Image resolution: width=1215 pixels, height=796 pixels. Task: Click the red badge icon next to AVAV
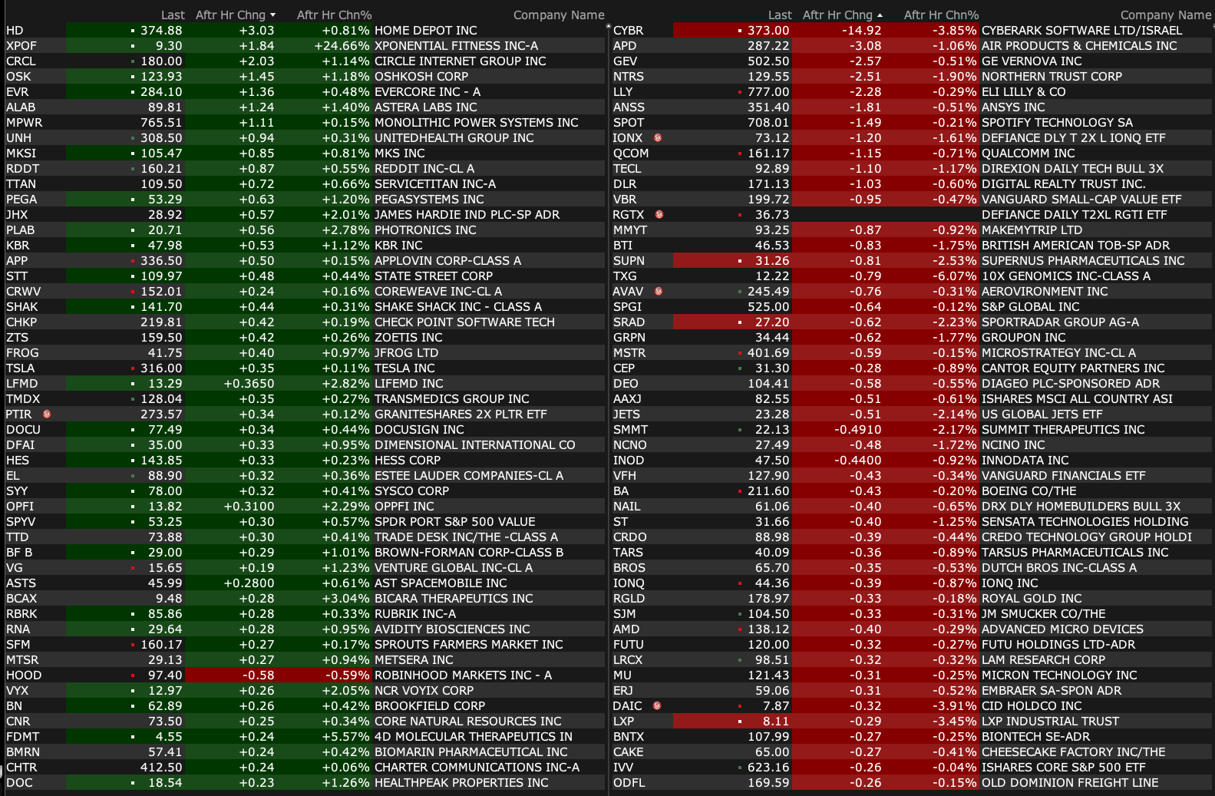click(659, 291)
